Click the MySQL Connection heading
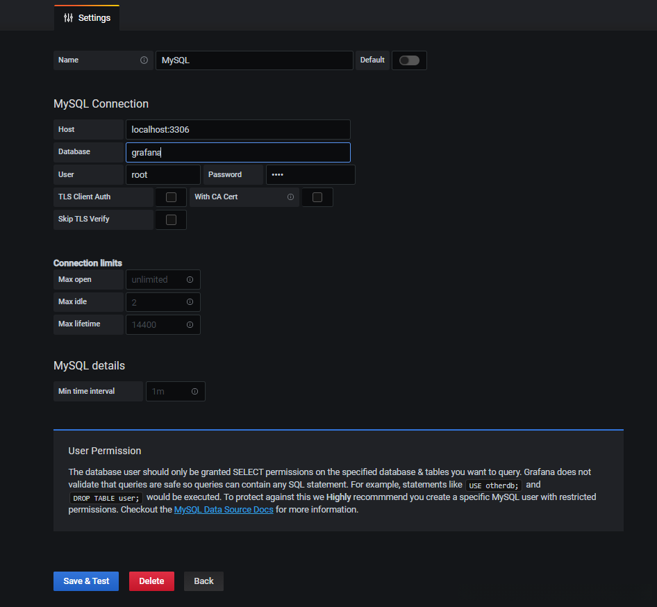The height and width of the screenshot is (607, 657). pyautogui.click(x=101, y=104)
